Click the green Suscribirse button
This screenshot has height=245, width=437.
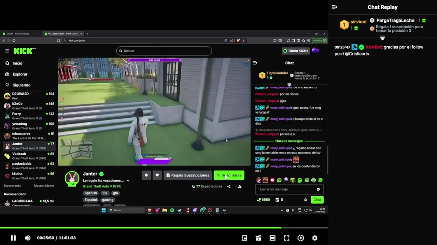(x=229, y=175)
